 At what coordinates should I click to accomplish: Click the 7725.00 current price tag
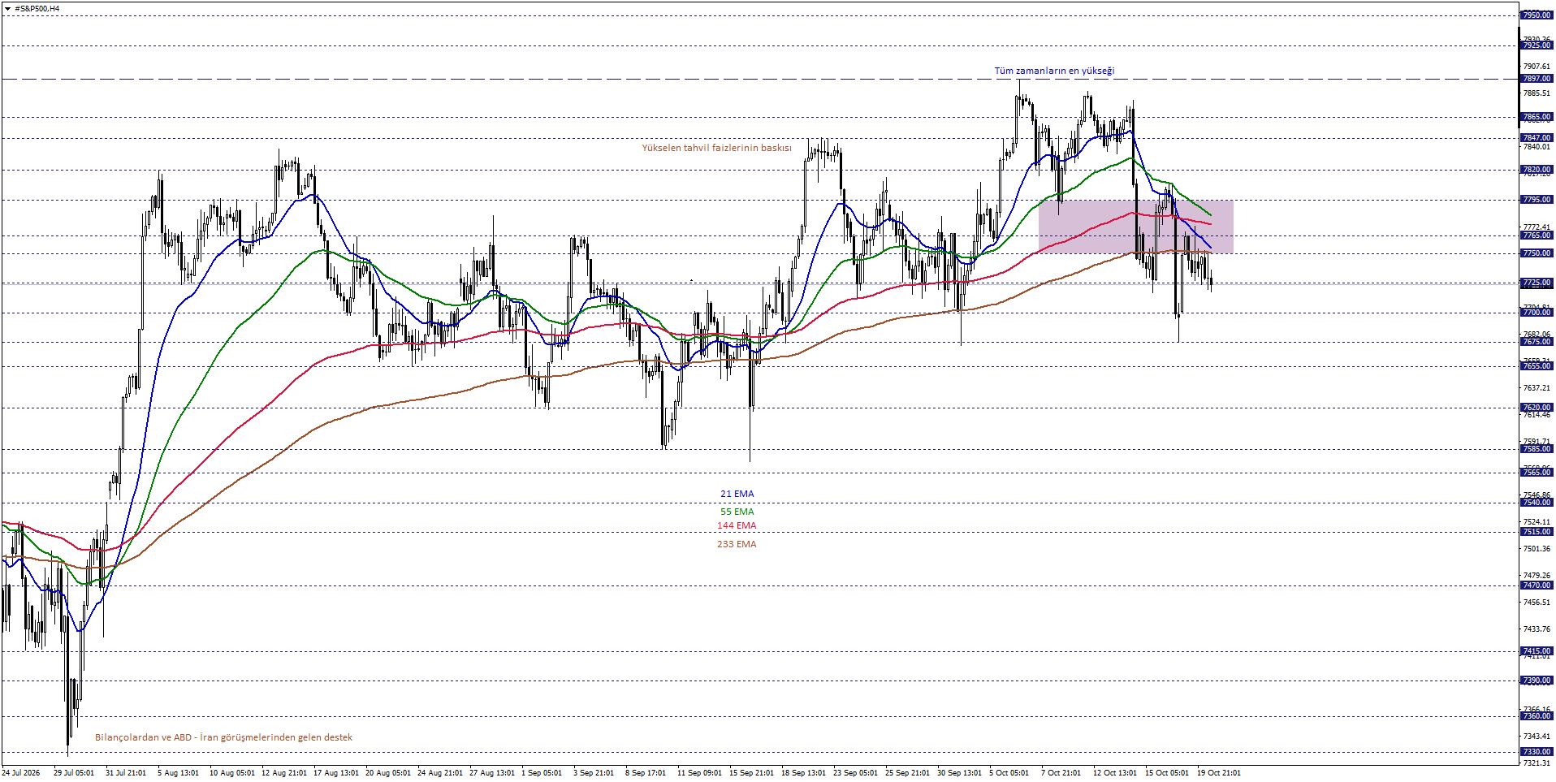[1537, 283]
